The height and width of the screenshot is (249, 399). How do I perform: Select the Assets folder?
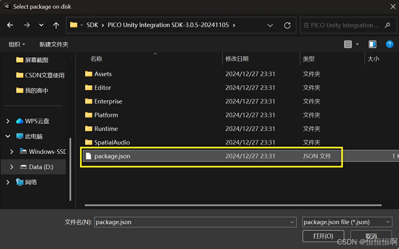103,74
